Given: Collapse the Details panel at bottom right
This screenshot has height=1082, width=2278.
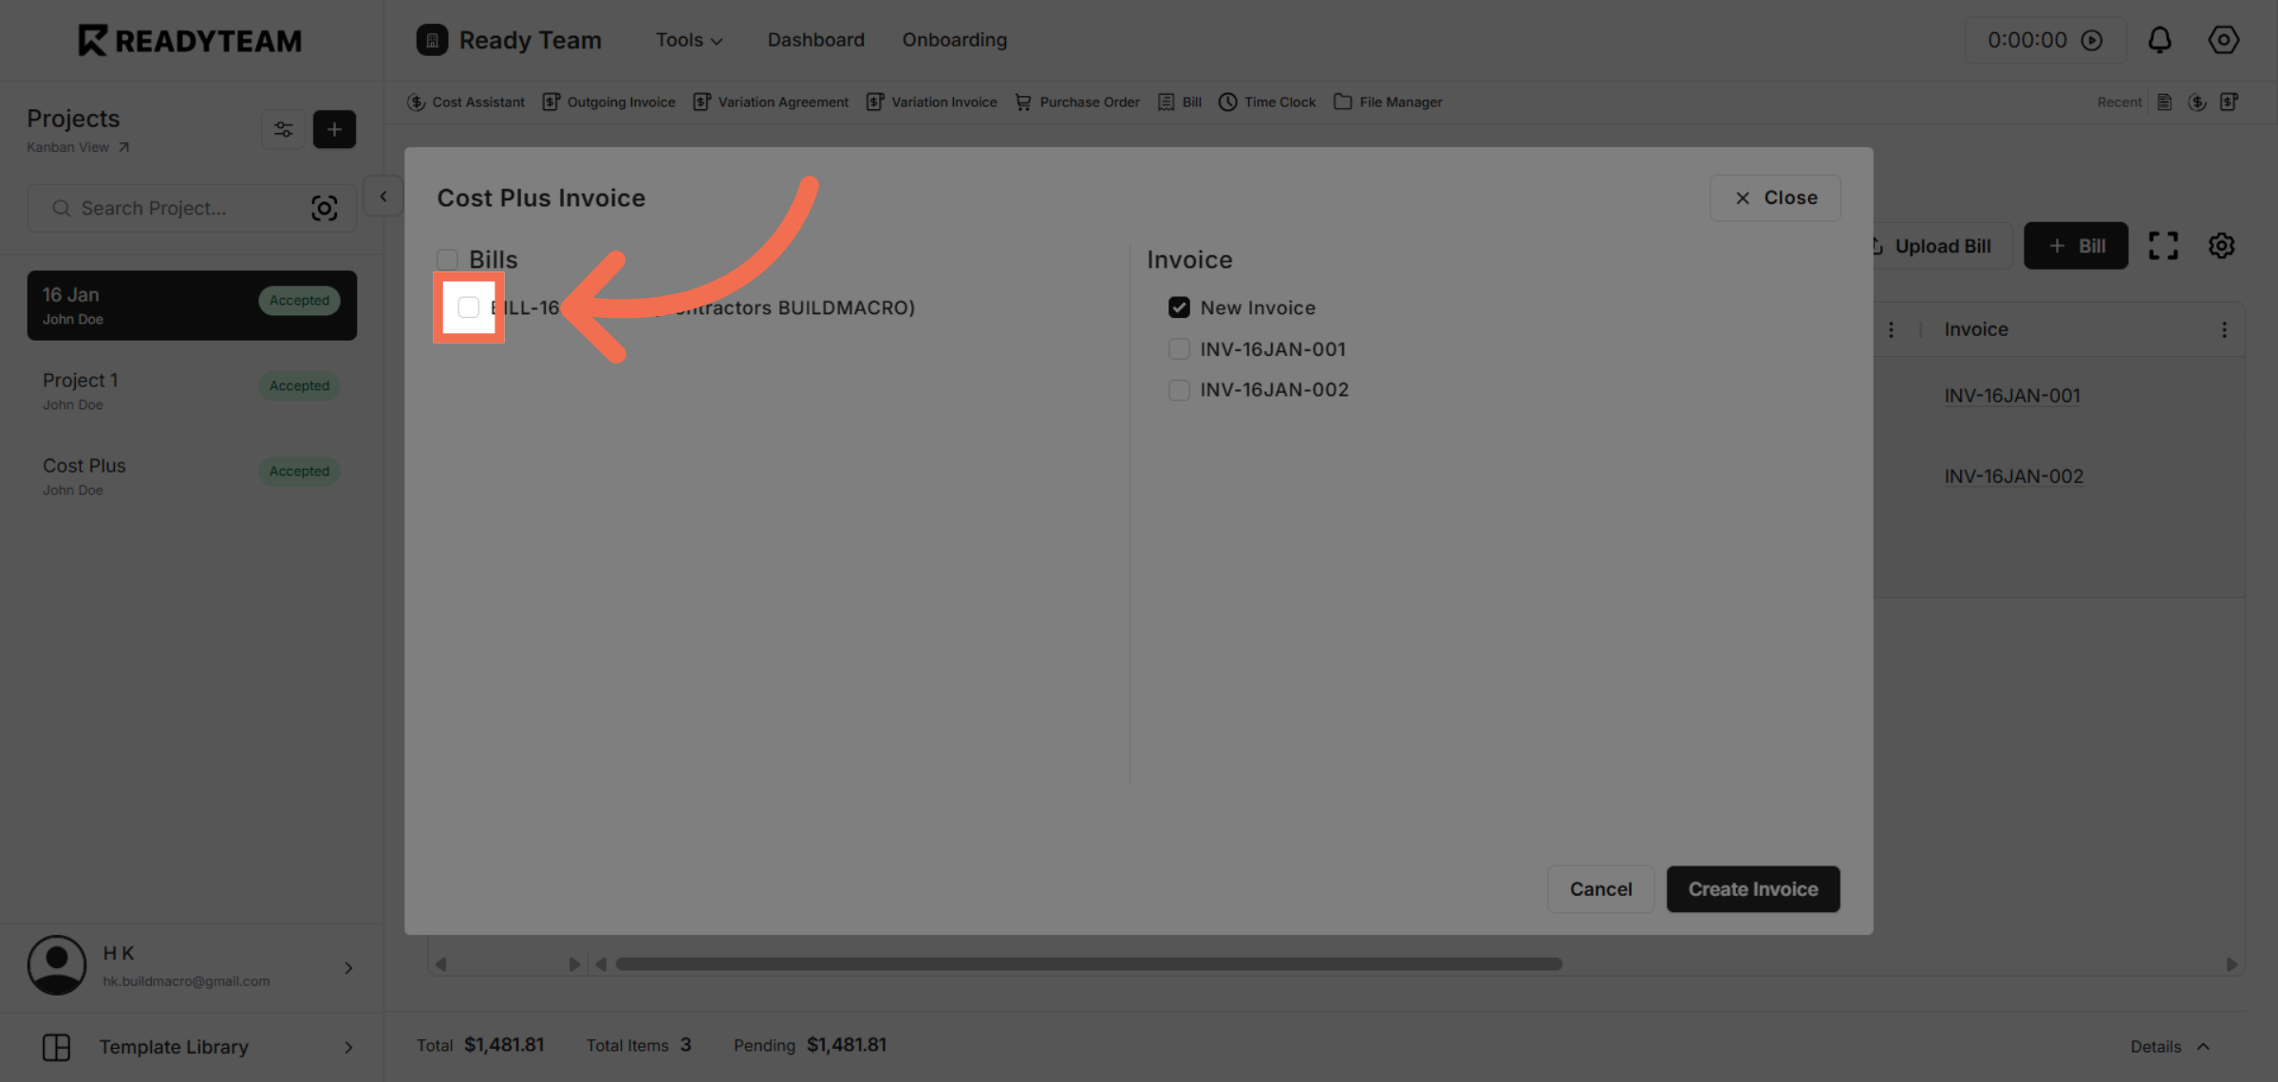Looking at the screenshot, I should click(2171, 1046).
